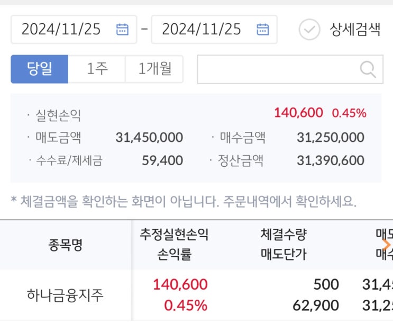Click the end date field 2024/11/25
Screen dimensions: 393x332
click(x=202, y=29)
